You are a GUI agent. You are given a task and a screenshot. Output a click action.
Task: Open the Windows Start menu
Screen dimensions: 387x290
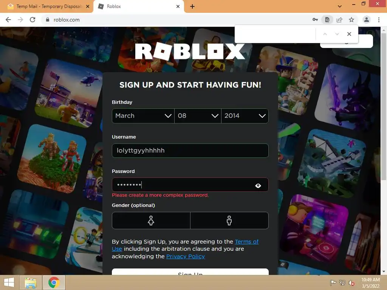tap(9, 282)
